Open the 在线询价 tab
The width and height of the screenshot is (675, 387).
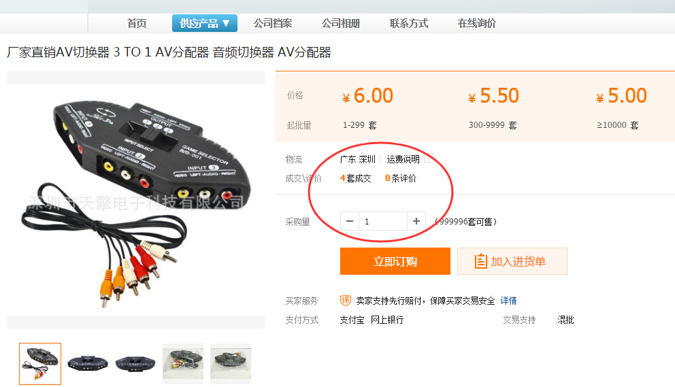476,23
